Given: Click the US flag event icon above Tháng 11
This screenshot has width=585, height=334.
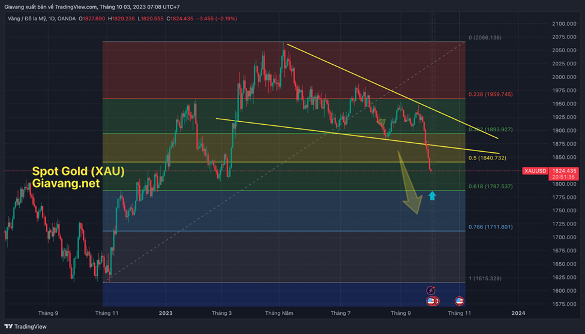Looking at the screenshot, I should pos(460,301).
